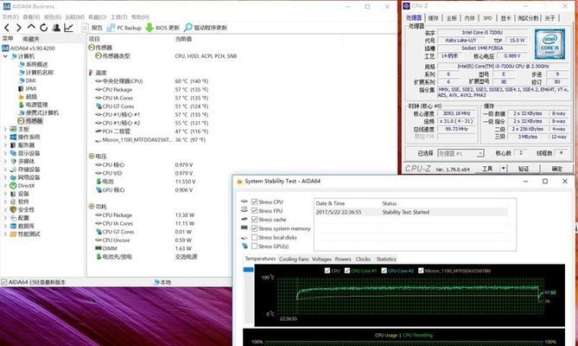Open the 报告(R) menu

point(53,17)
